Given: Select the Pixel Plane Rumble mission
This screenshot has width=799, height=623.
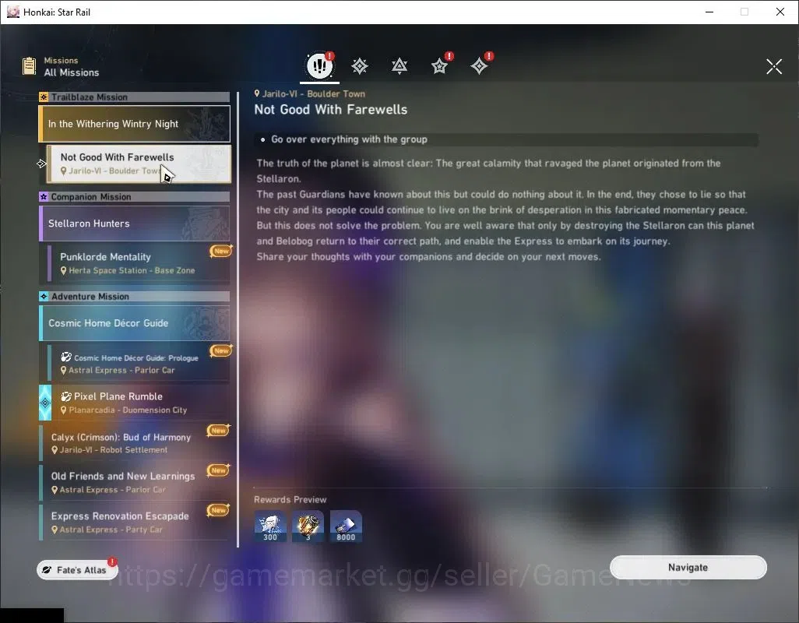Looking at the screenshot, I should pyautogui.click(x=135, y=403).
